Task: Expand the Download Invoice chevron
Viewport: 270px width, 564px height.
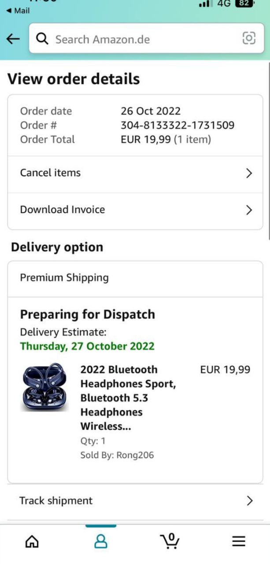Action: 249,210
